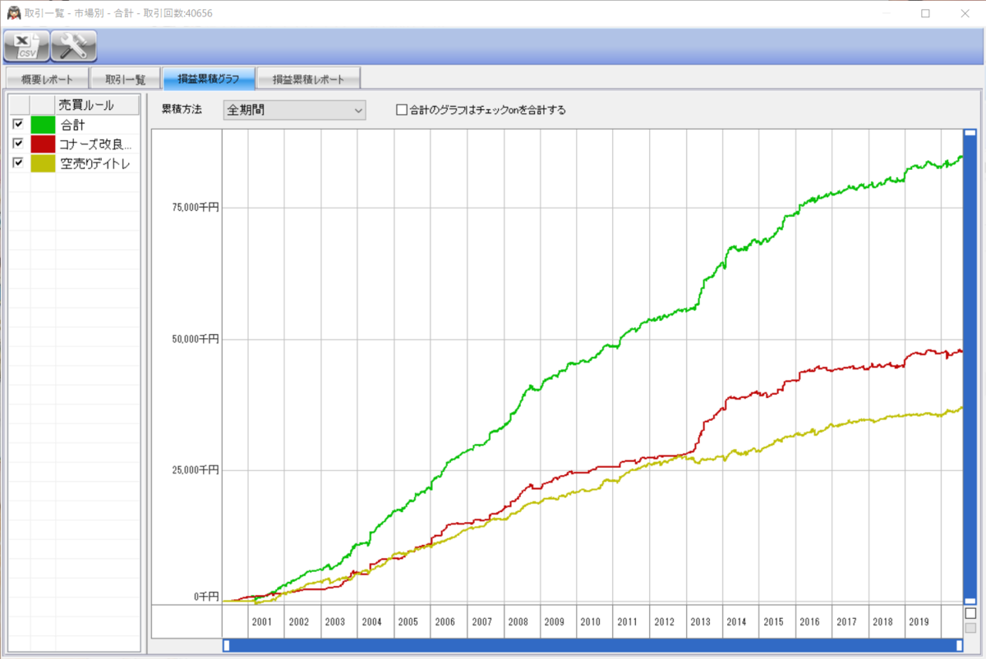Click the yellow 空売りデイトレ color swatch
986x659 pixels.
point(43,163)
